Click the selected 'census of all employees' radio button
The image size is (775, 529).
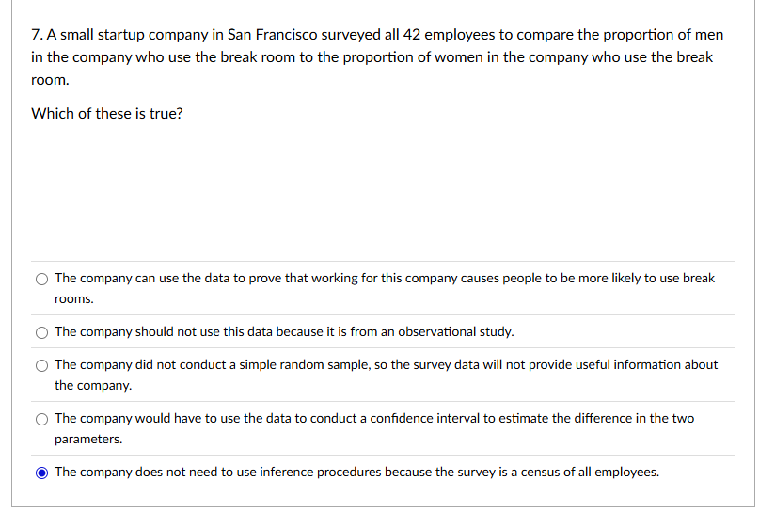(x=42, y=473)
